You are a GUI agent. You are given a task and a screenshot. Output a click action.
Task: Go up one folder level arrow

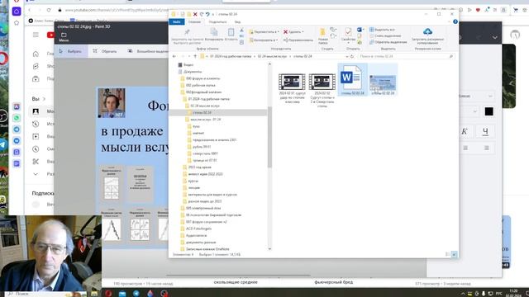(x=195, y=56)
